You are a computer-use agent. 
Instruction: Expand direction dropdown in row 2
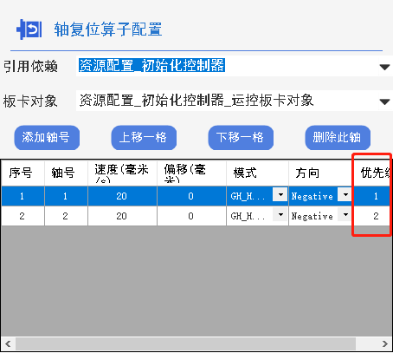[345, 214]
